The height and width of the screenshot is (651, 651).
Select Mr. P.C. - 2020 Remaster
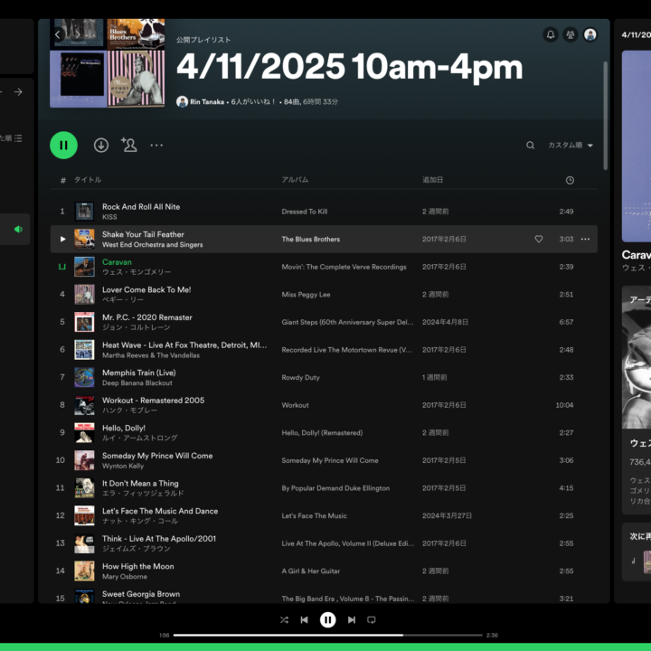pos(147,317)
